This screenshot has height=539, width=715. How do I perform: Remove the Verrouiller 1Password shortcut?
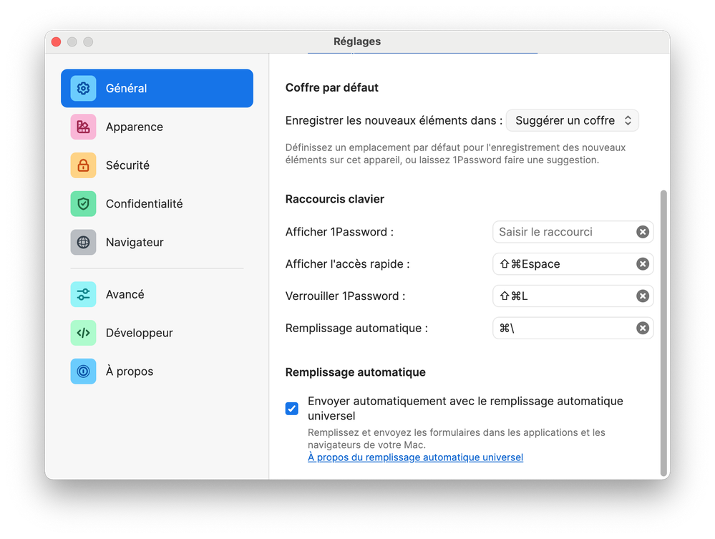643,296
